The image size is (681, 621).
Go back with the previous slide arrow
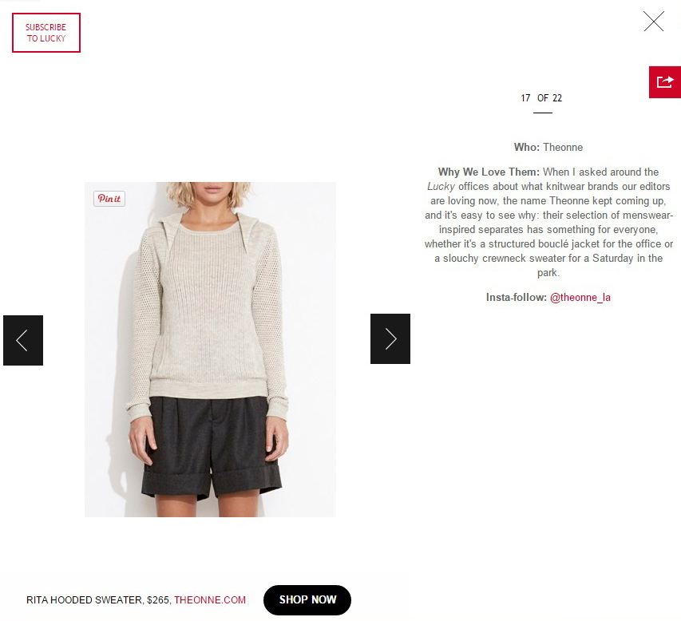[x=23, y=341]
